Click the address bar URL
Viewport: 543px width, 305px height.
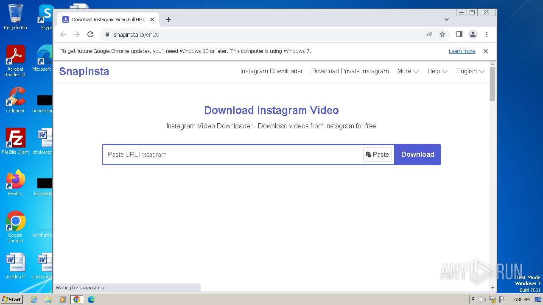click(137, 35)
